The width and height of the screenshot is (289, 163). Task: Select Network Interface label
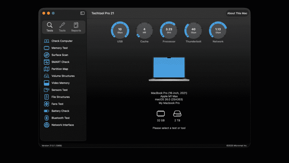(63, 125)
